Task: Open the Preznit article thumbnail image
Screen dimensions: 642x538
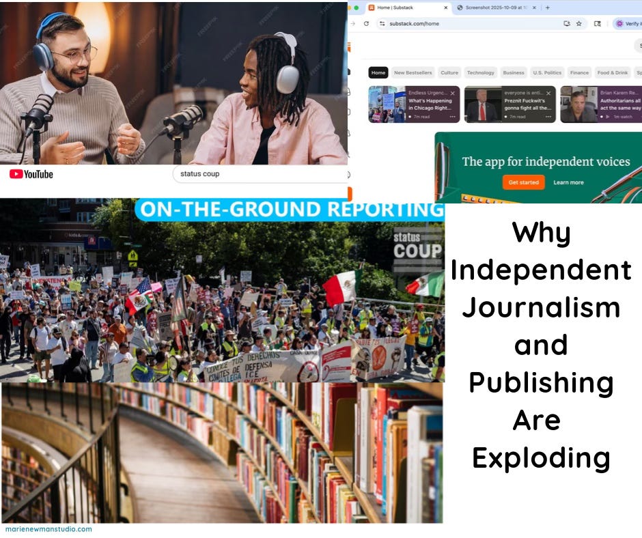Action: pyautogui.click(x=483, y=104)
